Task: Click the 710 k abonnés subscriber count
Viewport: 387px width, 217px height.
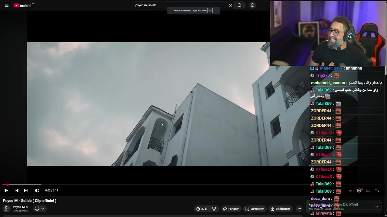Action: coord(20,211)
